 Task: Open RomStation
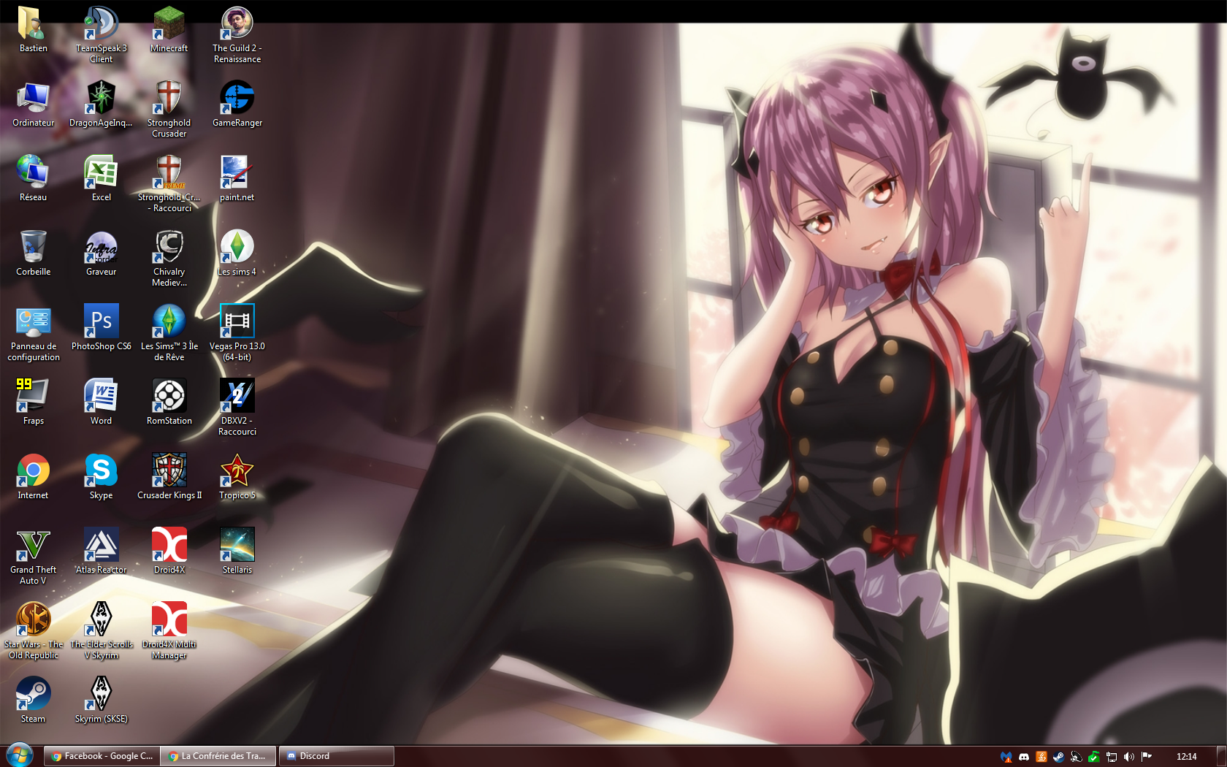[x=169, y=402]
